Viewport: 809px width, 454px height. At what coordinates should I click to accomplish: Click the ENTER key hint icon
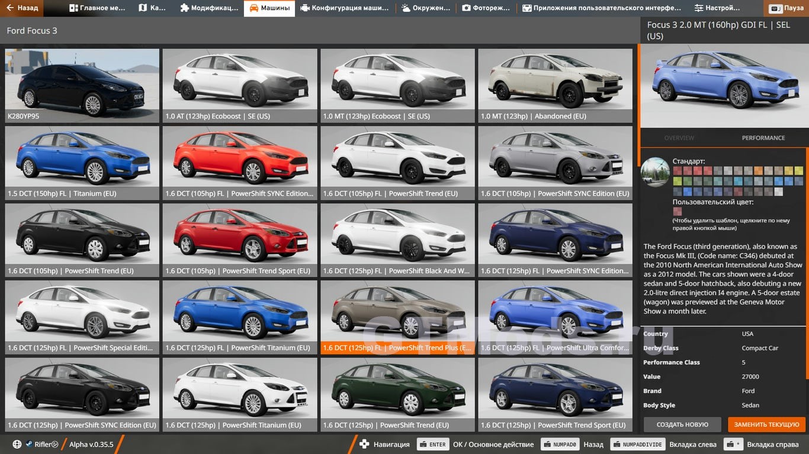pyautogui.click(x=433, y=445)
